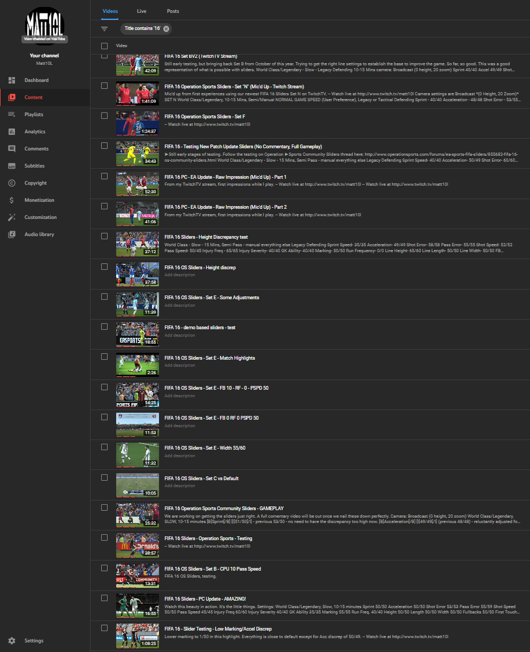Open the Subtitles sidebar icon
This screenshot has width=530, height=652.
(12, 166)
